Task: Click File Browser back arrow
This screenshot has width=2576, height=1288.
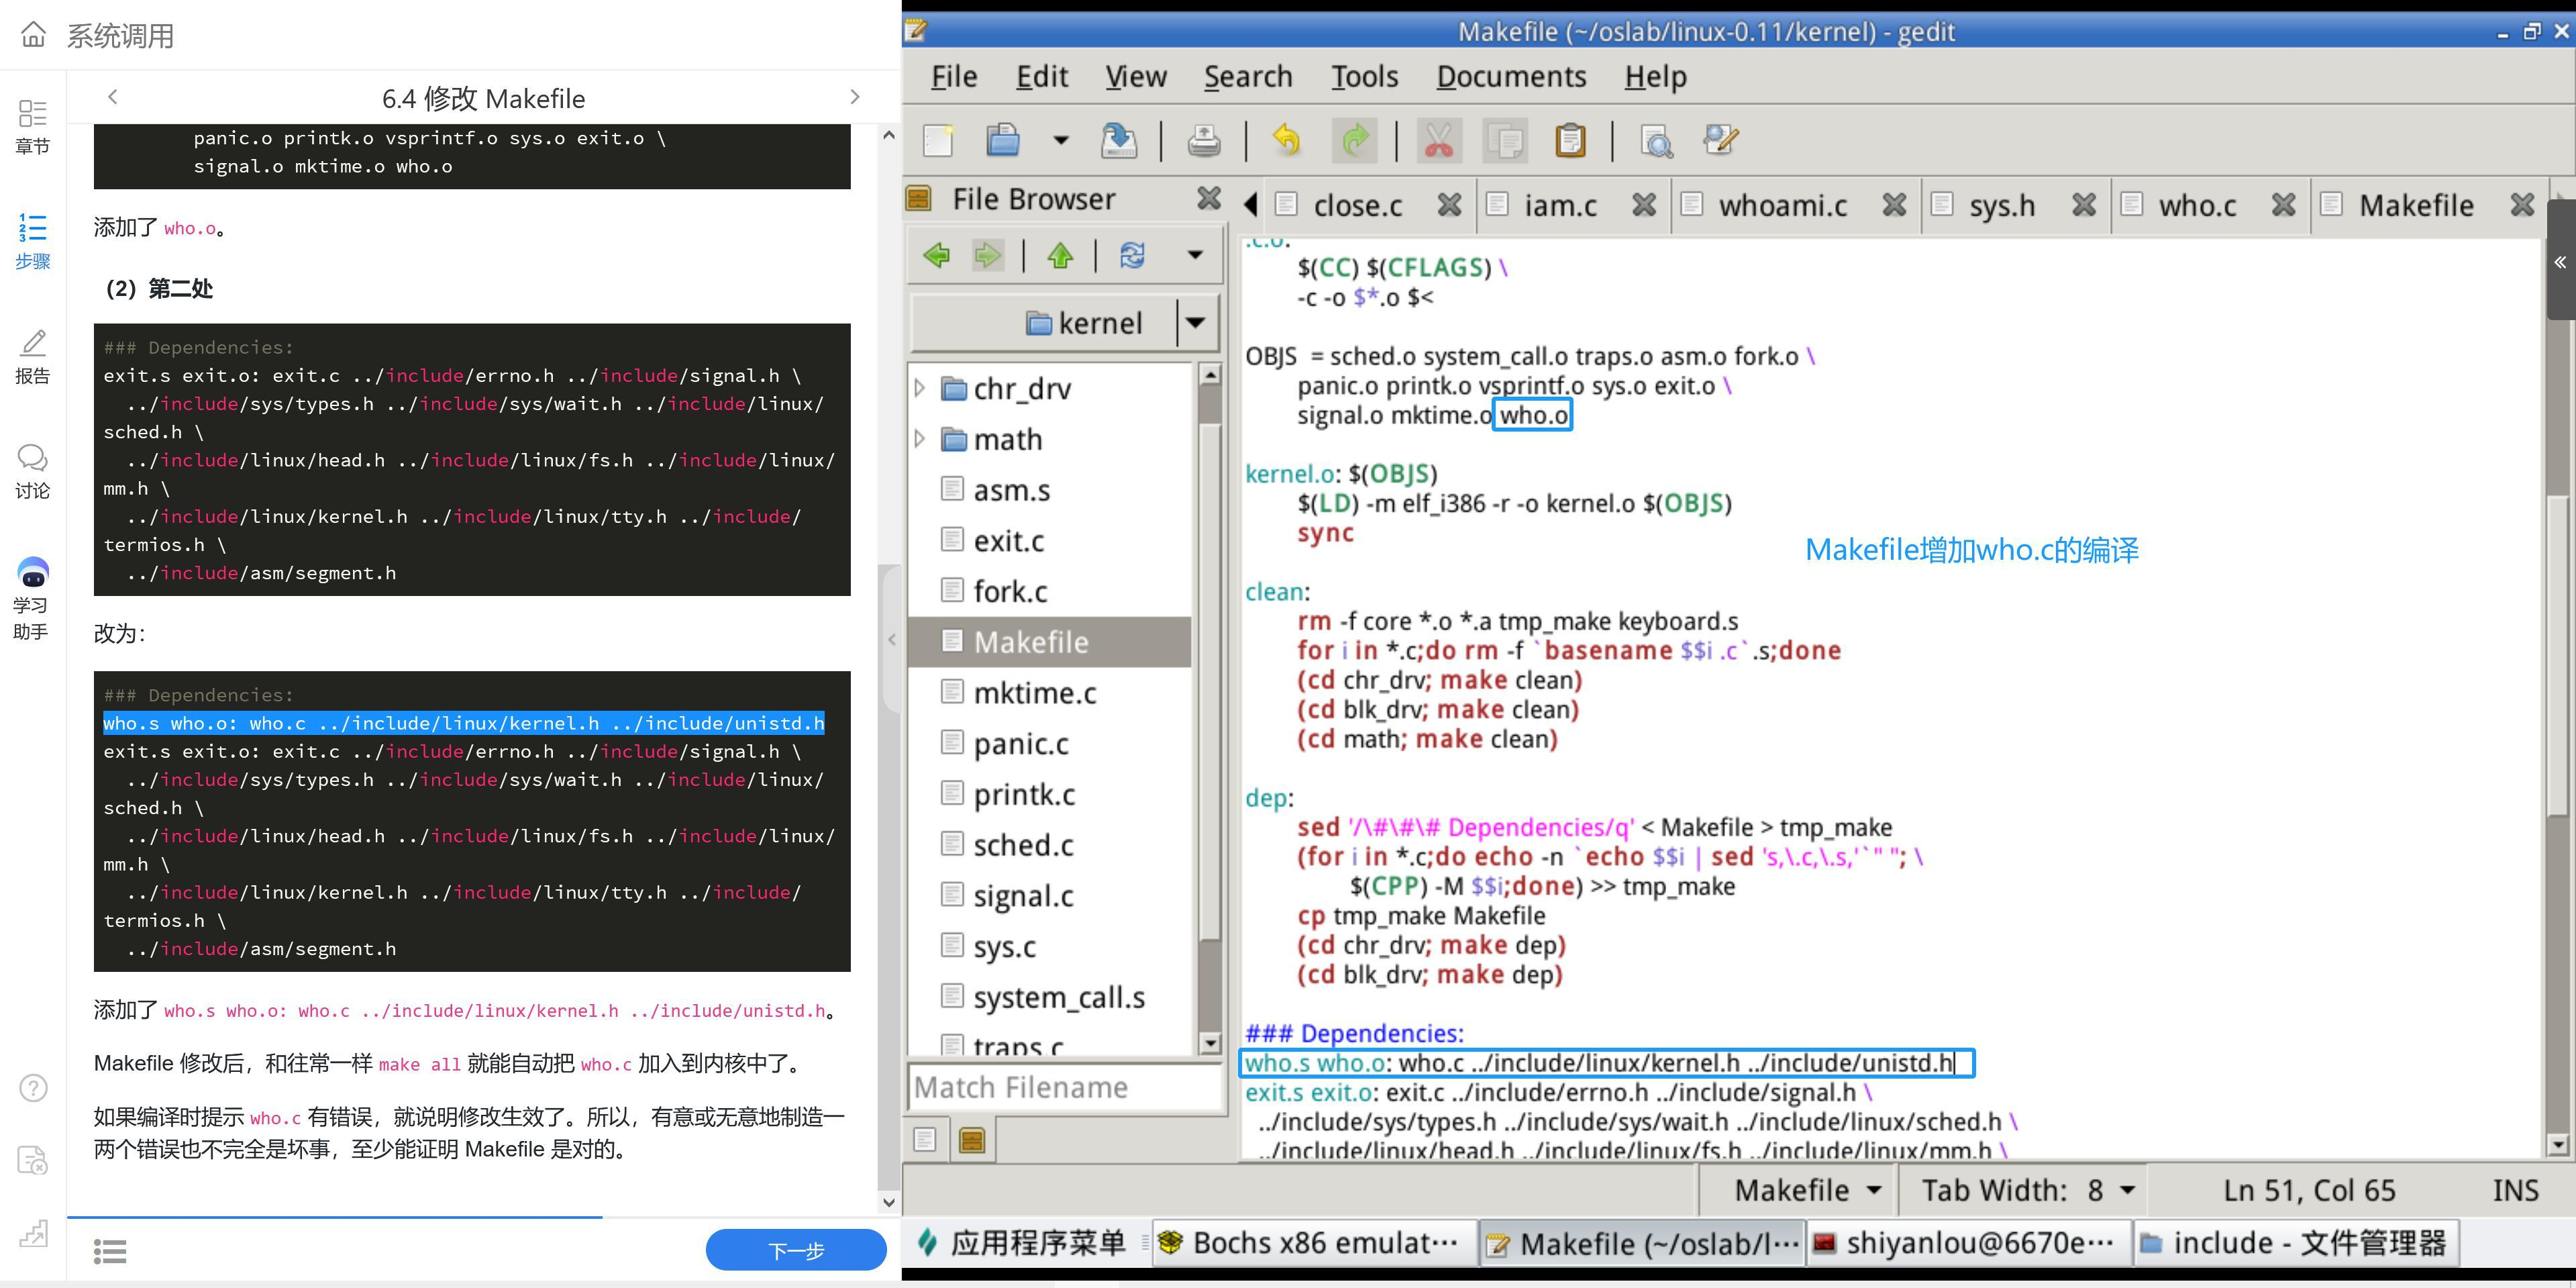Action: click(937, 255)
